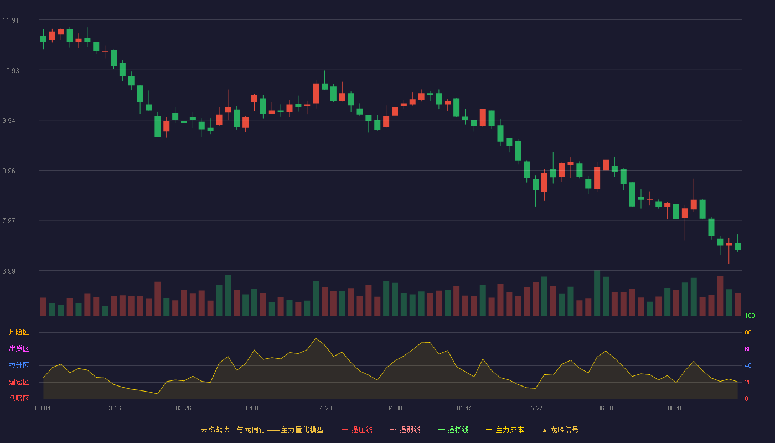The image size is (775, 443).
Task: Click the 10.93 price axis label
Action: pyautogui.click(x=10, y=71)
